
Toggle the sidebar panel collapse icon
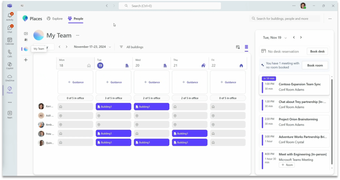pyautogui.click(x=26, y=34)
